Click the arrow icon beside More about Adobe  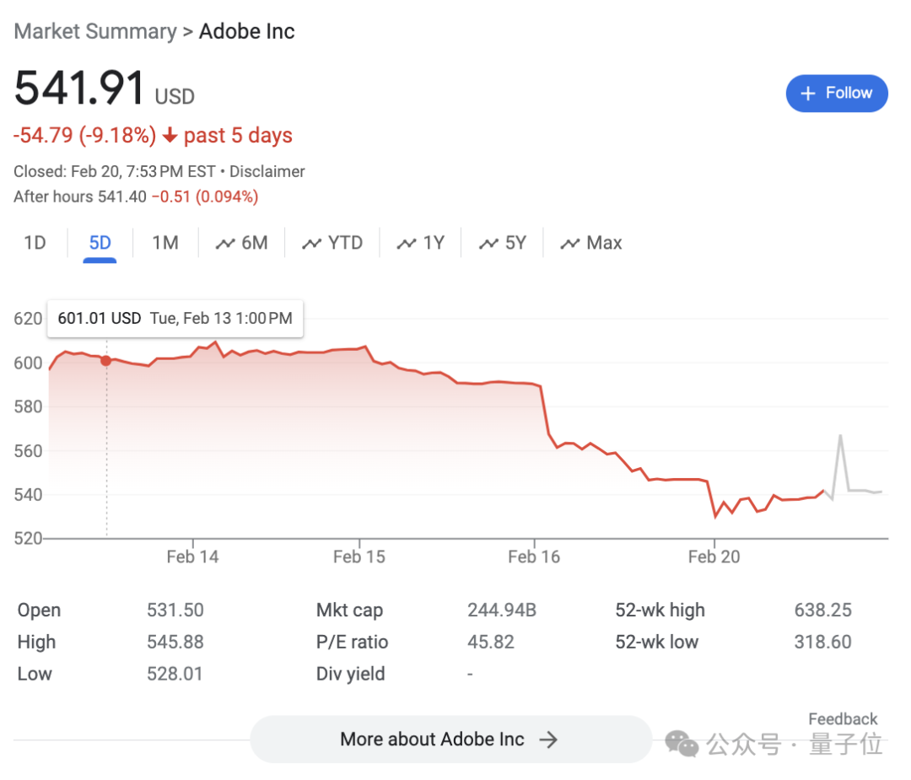point(549,740)
